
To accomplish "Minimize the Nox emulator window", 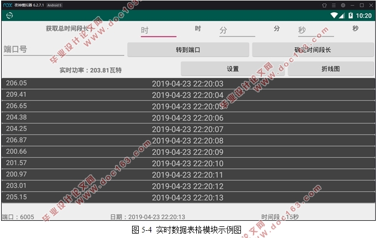I will [x=353, y=6].
